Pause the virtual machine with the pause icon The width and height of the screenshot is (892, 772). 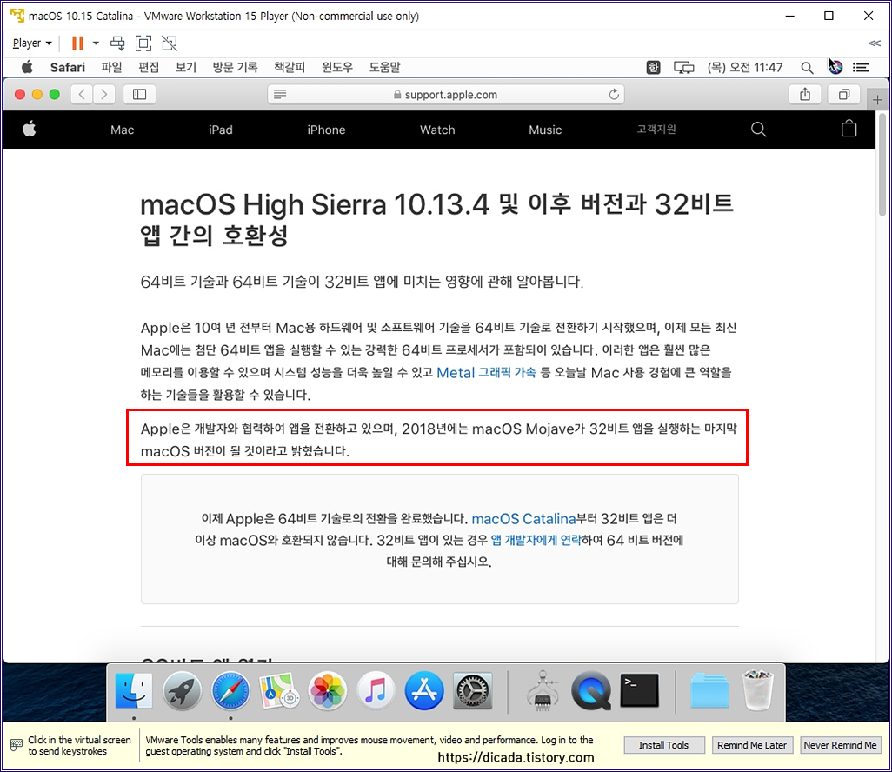coord(77,43)
